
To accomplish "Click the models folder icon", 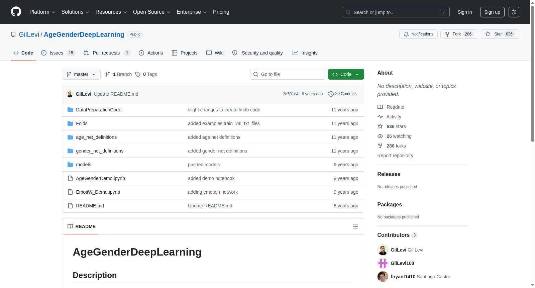I will pyautogui.click(x=70, y=165).
